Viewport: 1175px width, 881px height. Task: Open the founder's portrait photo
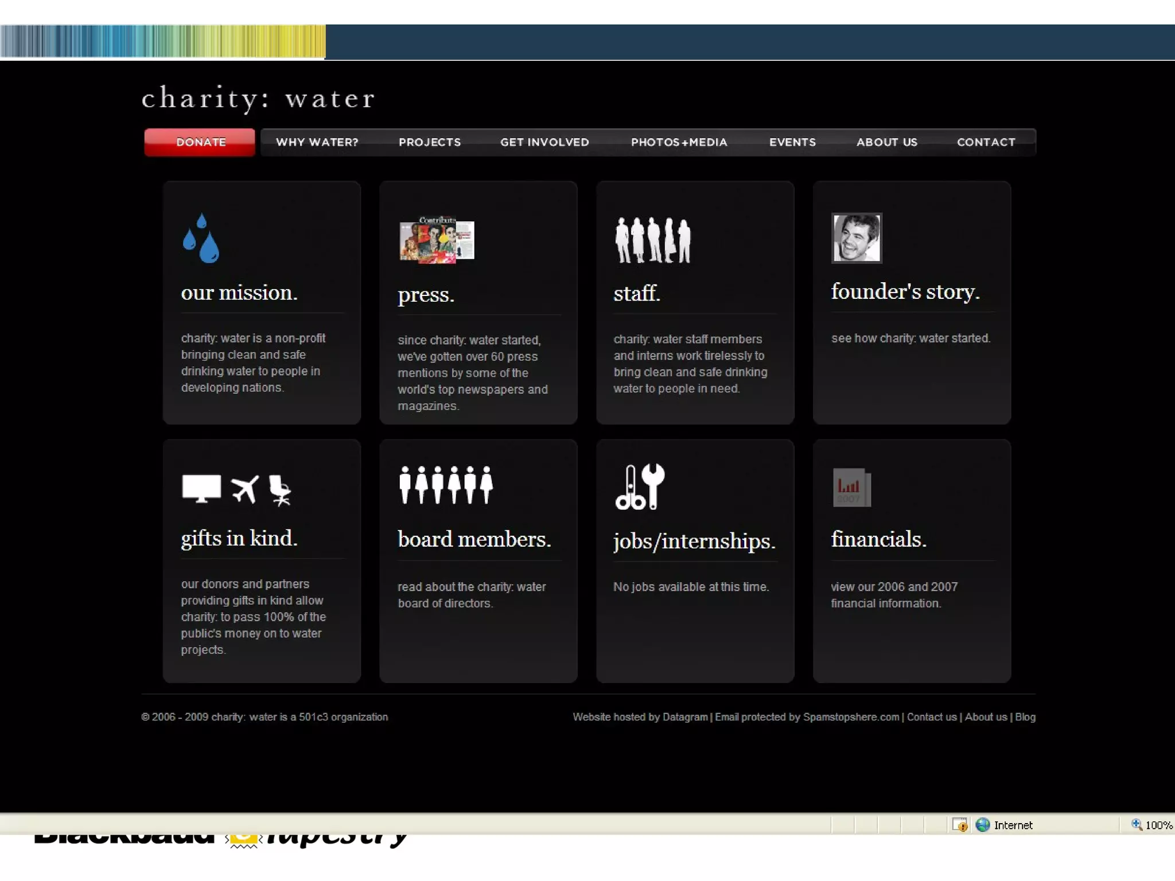click(x=857, y=238)
